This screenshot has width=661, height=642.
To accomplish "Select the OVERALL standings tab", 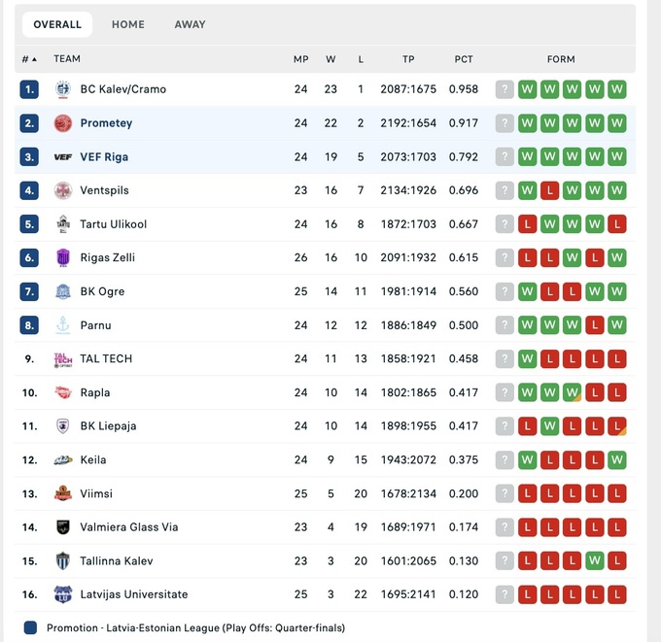I will (57, 24).
